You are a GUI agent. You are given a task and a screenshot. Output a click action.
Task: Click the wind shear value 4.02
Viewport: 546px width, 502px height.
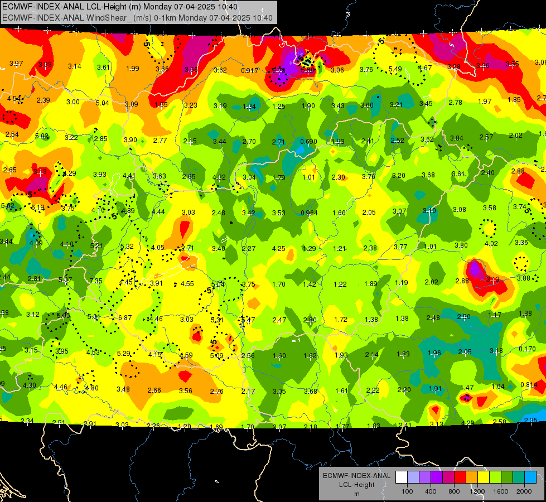(491, 244)
